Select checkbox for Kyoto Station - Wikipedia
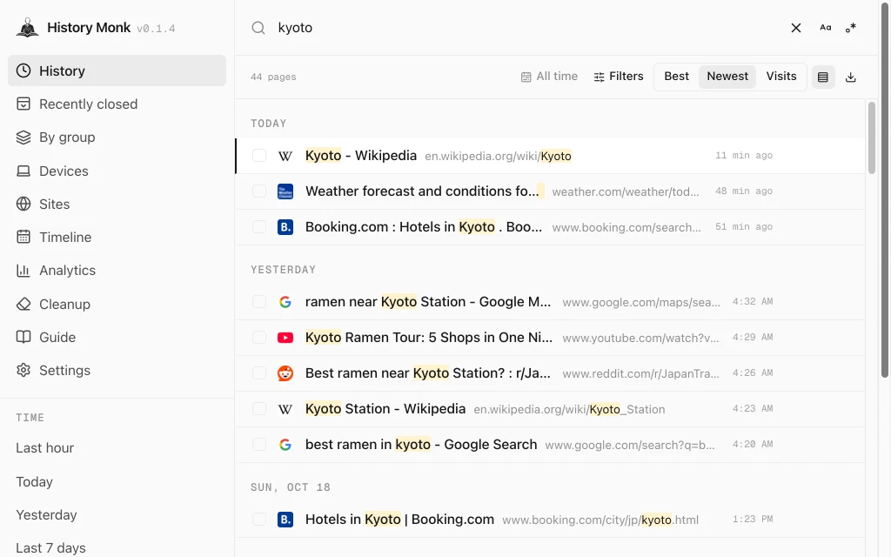The width and height of the screenshot is (891, 557). point(259,409)
